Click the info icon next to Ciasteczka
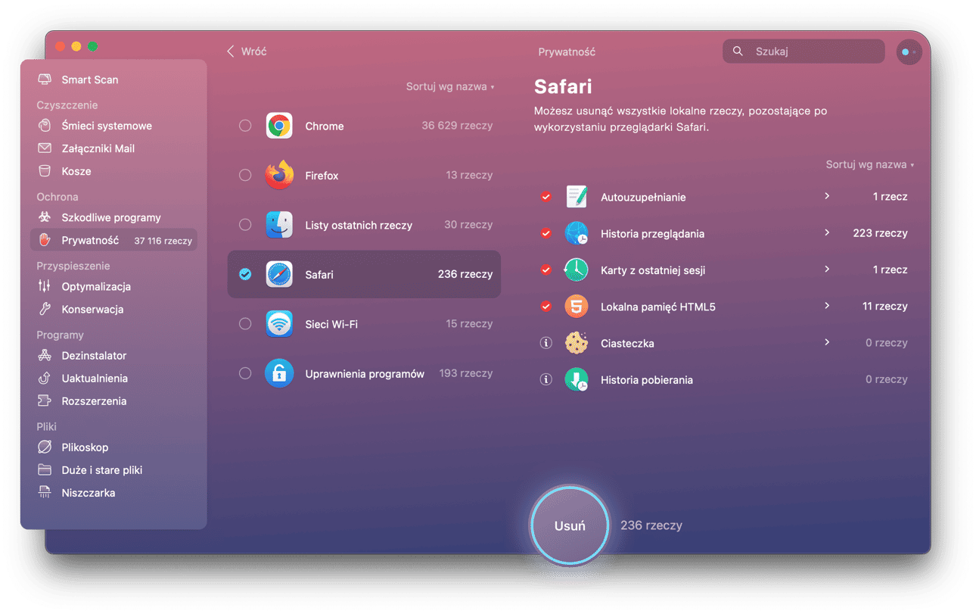 click(546, 343)
